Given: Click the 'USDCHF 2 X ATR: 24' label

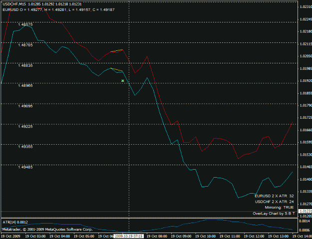Looking at the screenshot, I should tap(274, 202).
